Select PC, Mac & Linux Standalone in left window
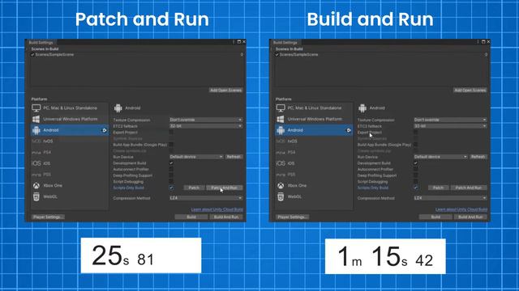This screenshot has height=291, width=519. click(x=70, y=108)
